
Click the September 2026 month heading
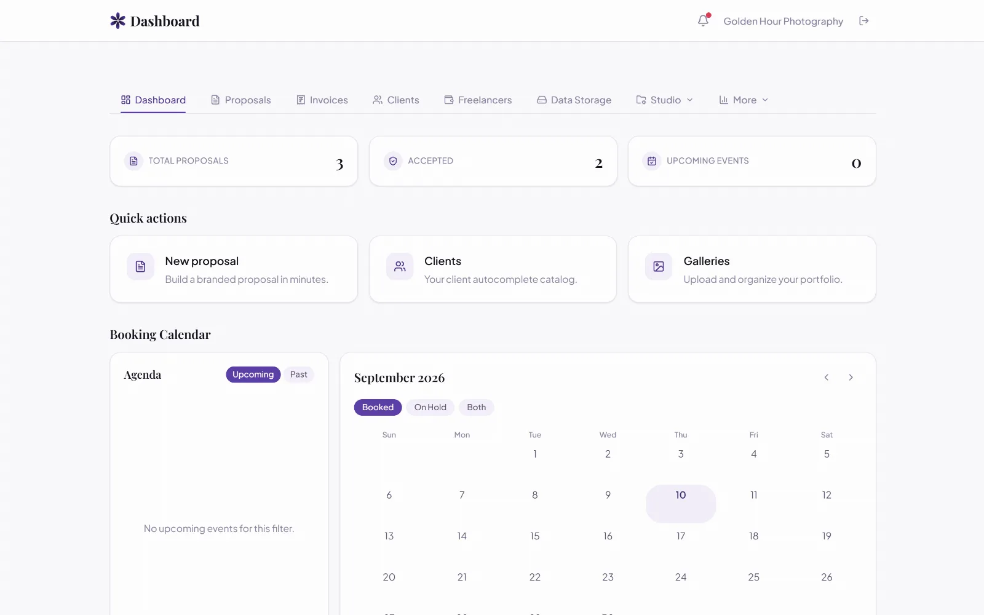point(399,378)
